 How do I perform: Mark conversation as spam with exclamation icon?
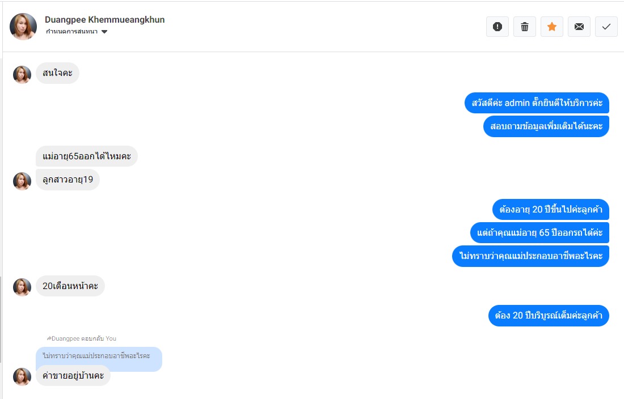click(x=497, y=27)
